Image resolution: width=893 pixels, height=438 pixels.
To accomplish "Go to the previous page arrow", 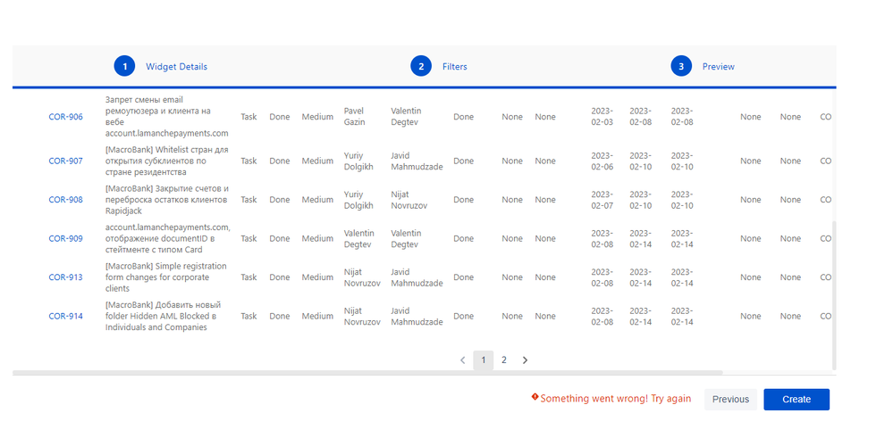I will 462,360.
